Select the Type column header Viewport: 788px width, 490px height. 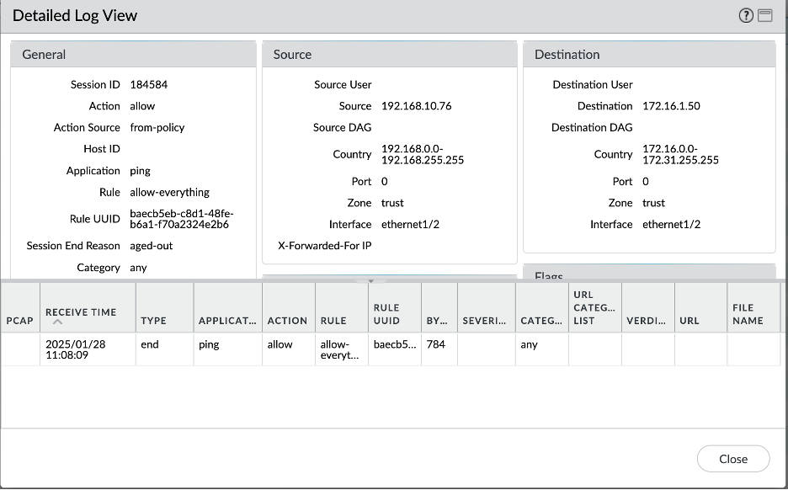click(x=153, y=320)
